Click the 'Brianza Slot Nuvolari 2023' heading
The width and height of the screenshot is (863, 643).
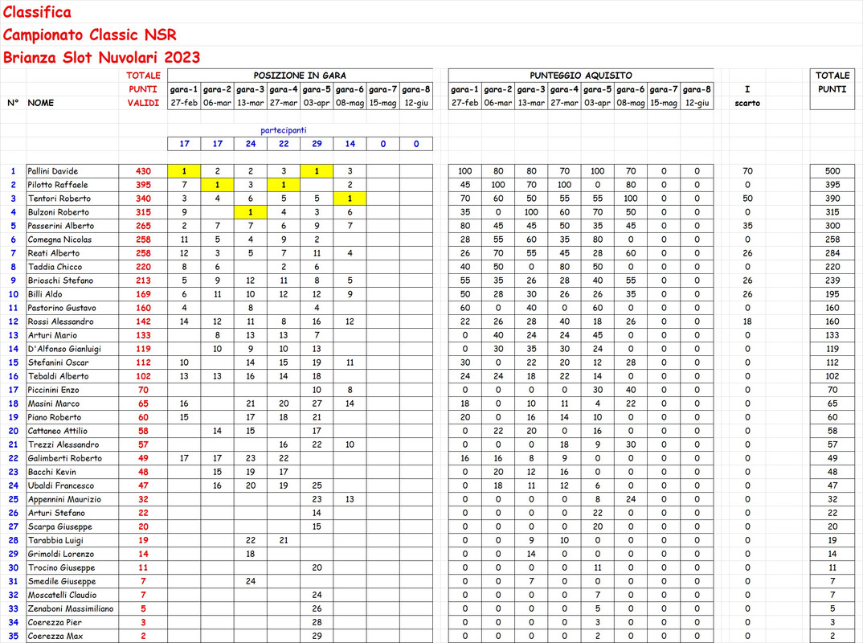(x=102, y=57)
